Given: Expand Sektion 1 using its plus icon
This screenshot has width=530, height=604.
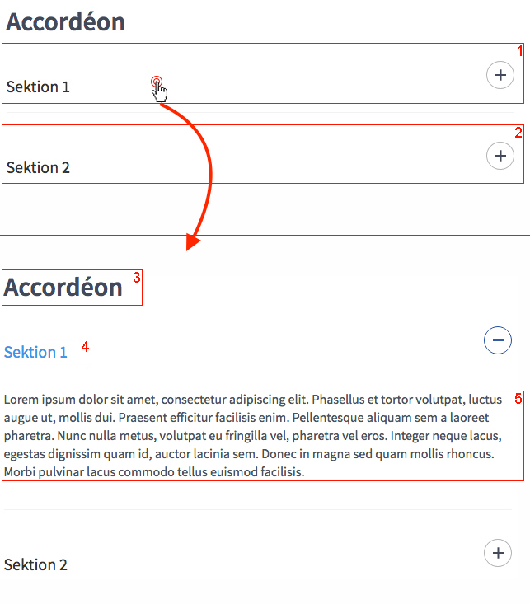Looking at the screenshot, I should click(x=500, y=75).
